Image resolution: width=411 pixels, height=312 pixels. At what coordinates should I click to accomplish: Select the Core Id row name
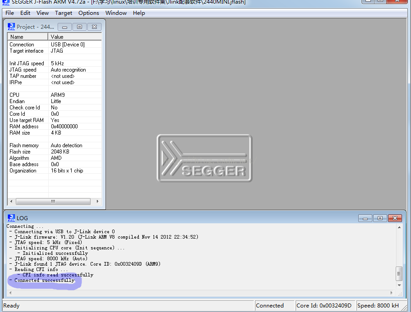click(x=17, y=114)
